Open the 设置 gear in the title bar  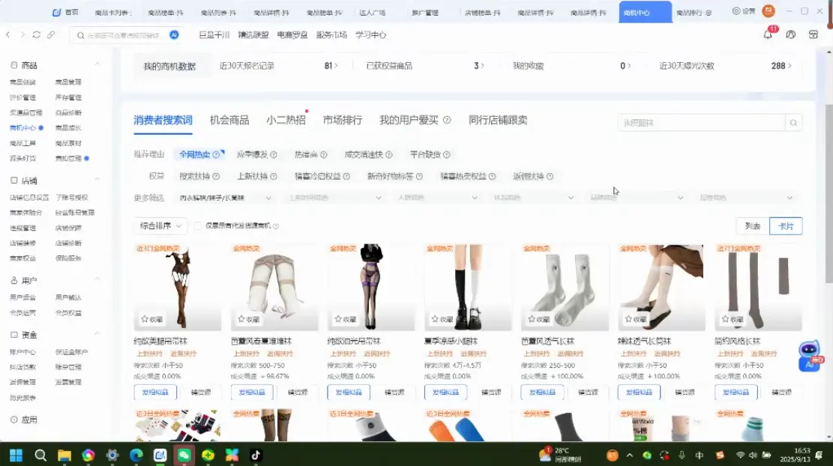point(743,11)
